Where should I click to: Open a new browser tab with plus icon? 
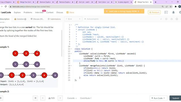tap(156, 2)
